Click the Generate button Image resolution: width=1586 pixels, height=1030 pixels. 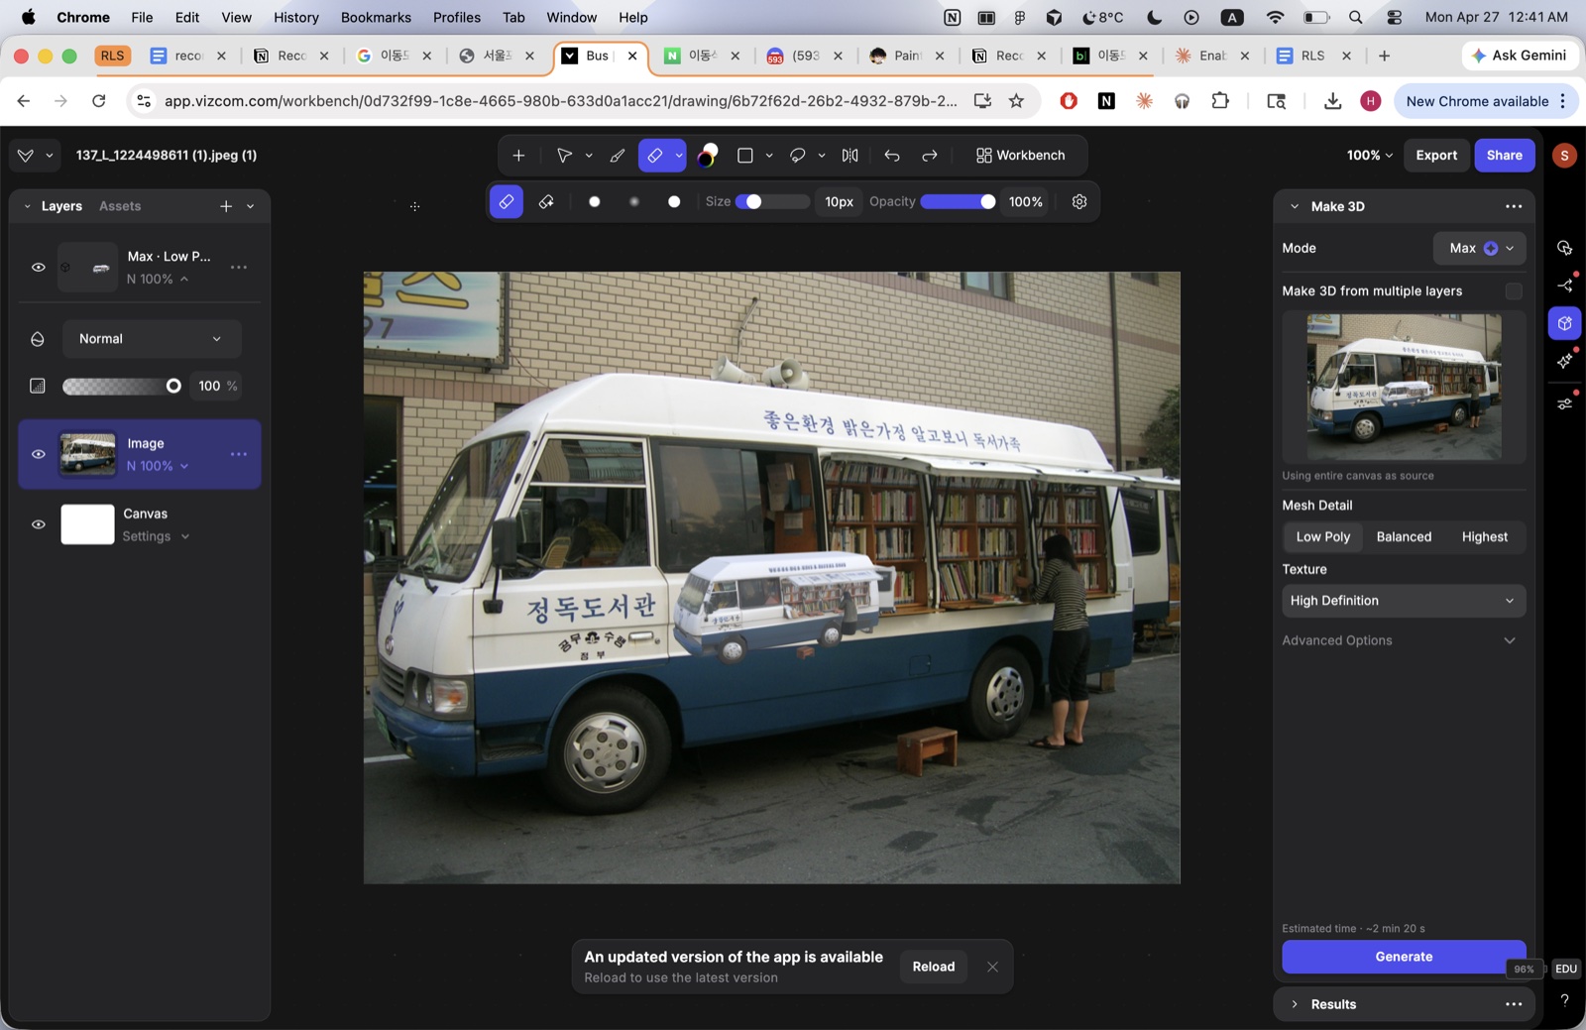click(1404, 957)
